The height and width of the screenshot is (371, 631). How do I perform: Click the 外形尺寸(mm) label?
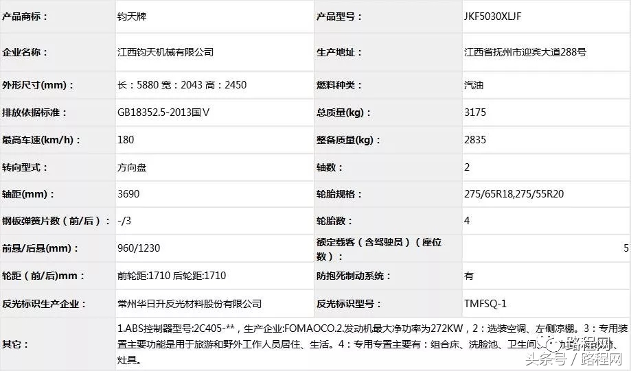(38, 85)
